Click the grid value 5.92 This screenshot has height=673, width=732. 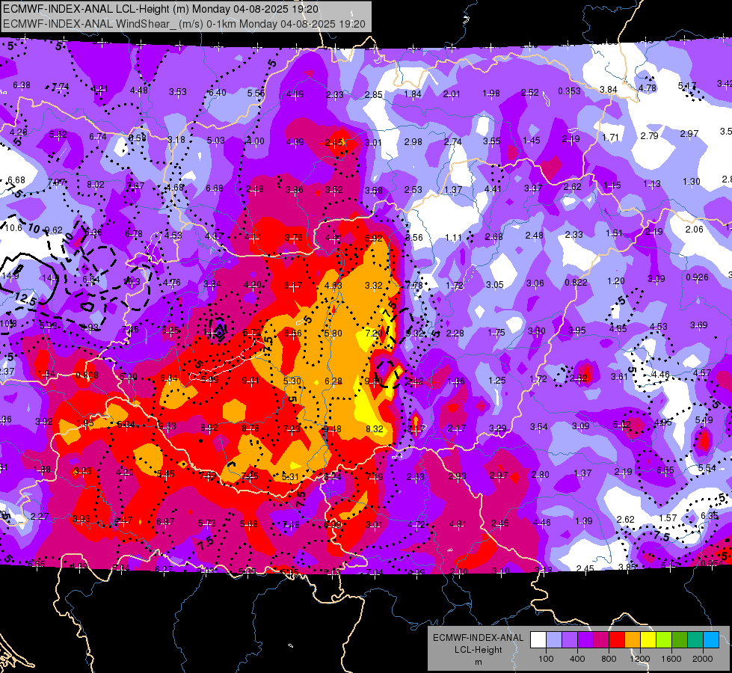pos(373,238)
